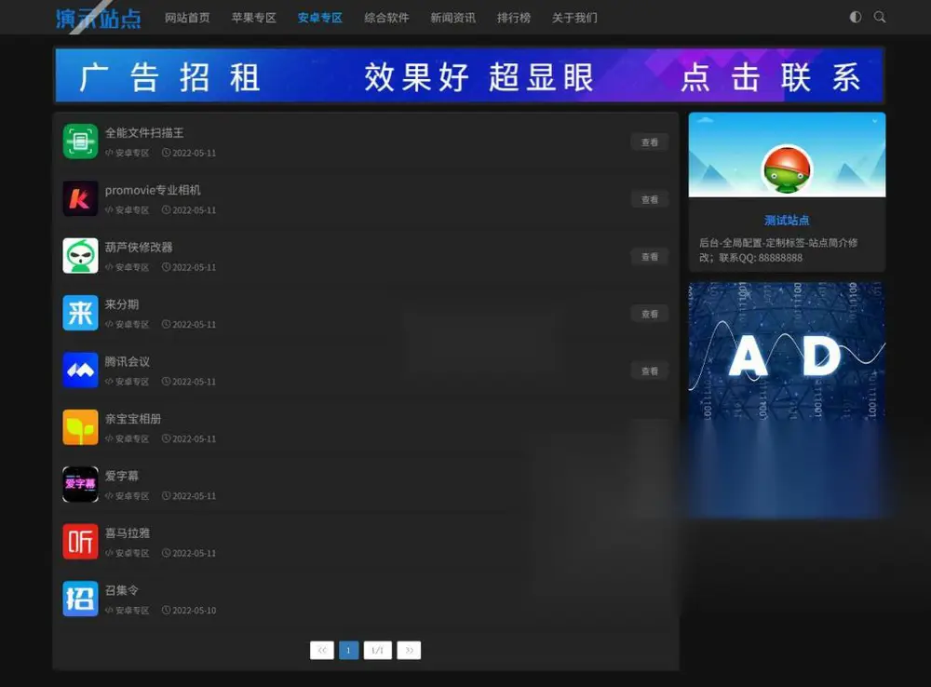Open 综合软件 in the navigation
The height and width of the screenshot is (687, 931).
coord(386,18)
